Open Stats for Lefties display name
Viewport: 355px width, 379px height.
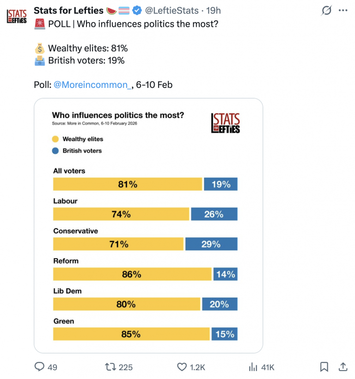coord(68,10)
